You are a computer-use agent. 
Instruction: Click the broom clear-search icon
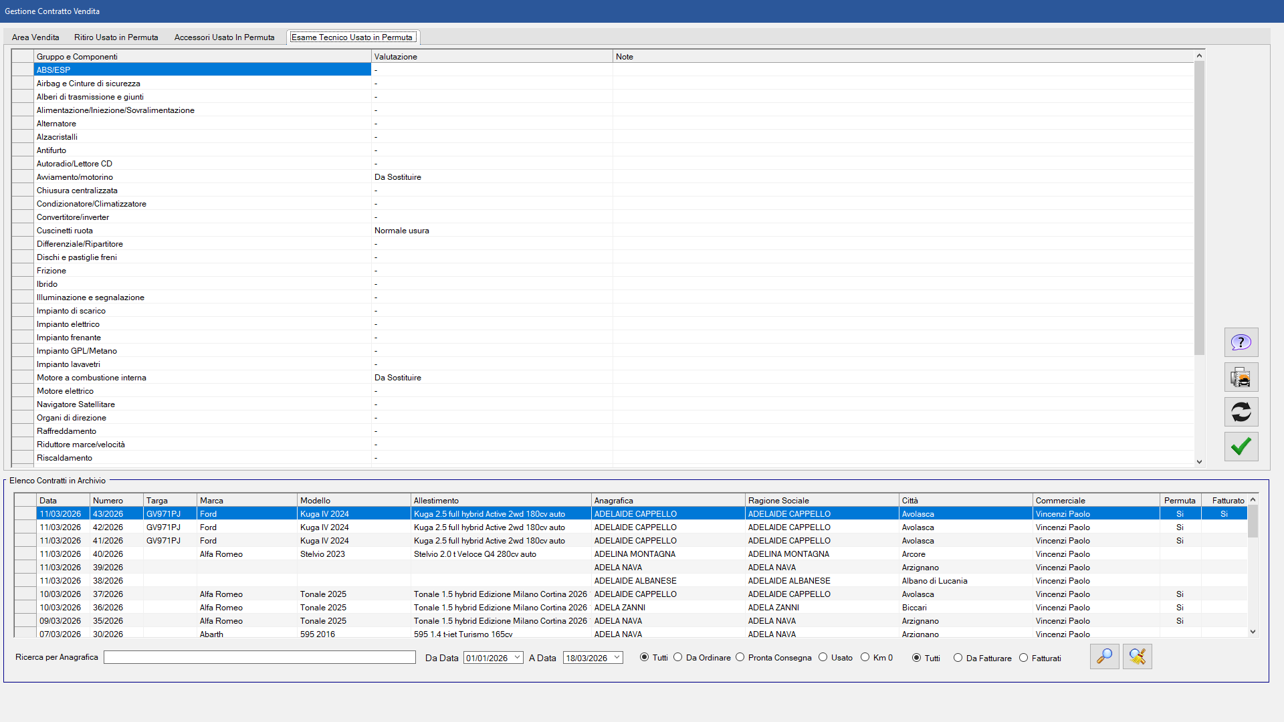1137,656
